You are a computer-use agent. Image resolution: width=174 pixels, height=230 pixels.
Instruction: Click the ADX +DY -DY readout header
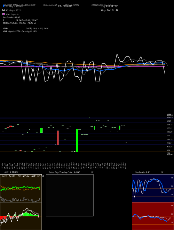(x=23, y=176)
